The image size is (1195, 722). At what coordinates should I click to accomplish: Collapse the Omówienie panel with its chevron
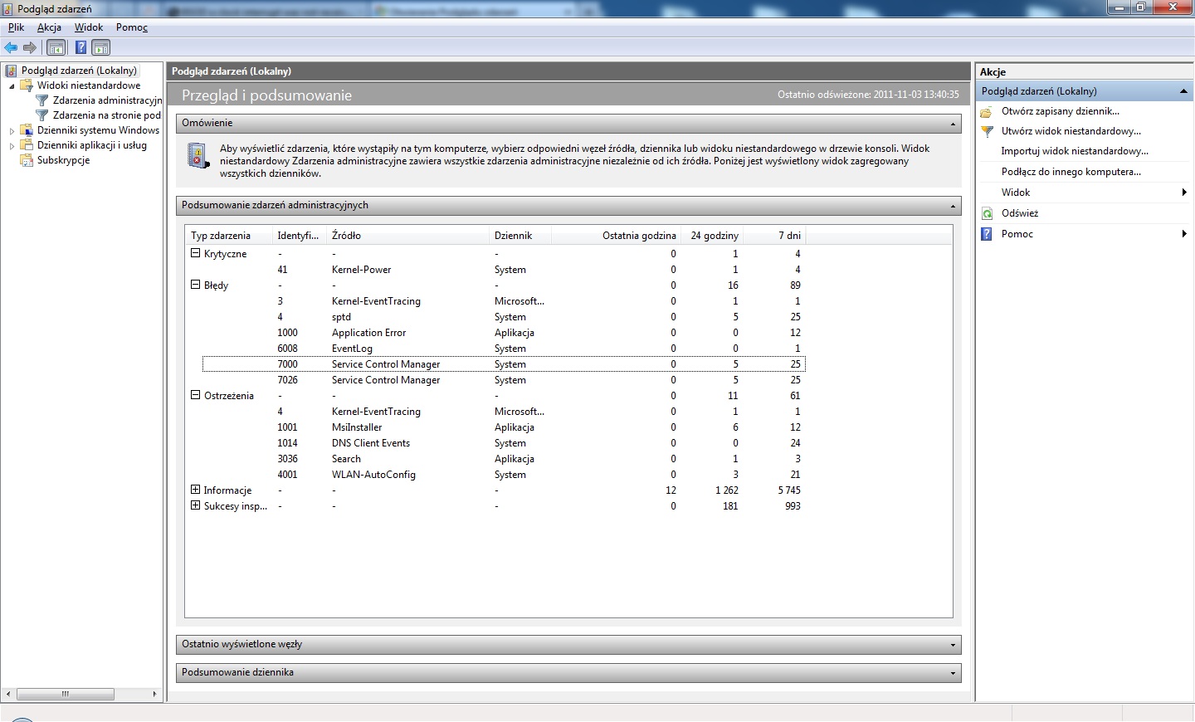pyautogui.click(x=952, y=123)
